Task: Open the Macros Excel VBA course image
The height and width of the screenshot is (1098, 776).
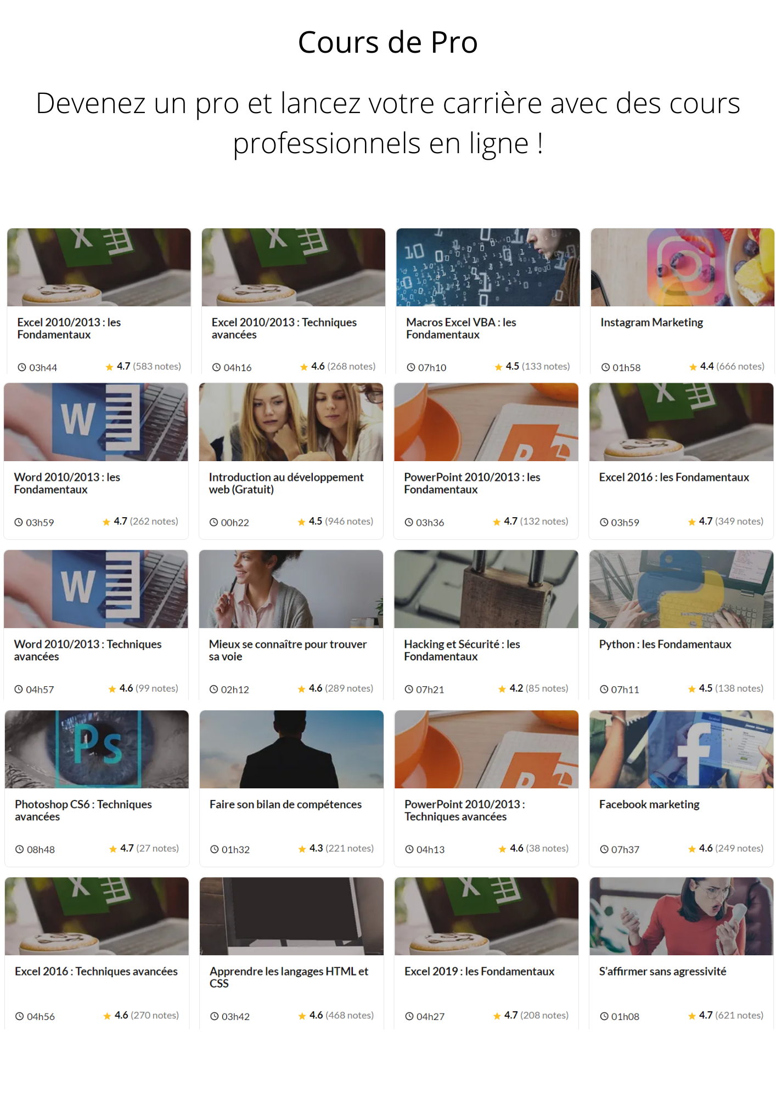Action: (x=488, y=267)
